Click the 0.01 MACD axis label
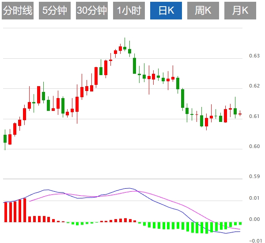265x243 pixels. (x=254, y=198)
